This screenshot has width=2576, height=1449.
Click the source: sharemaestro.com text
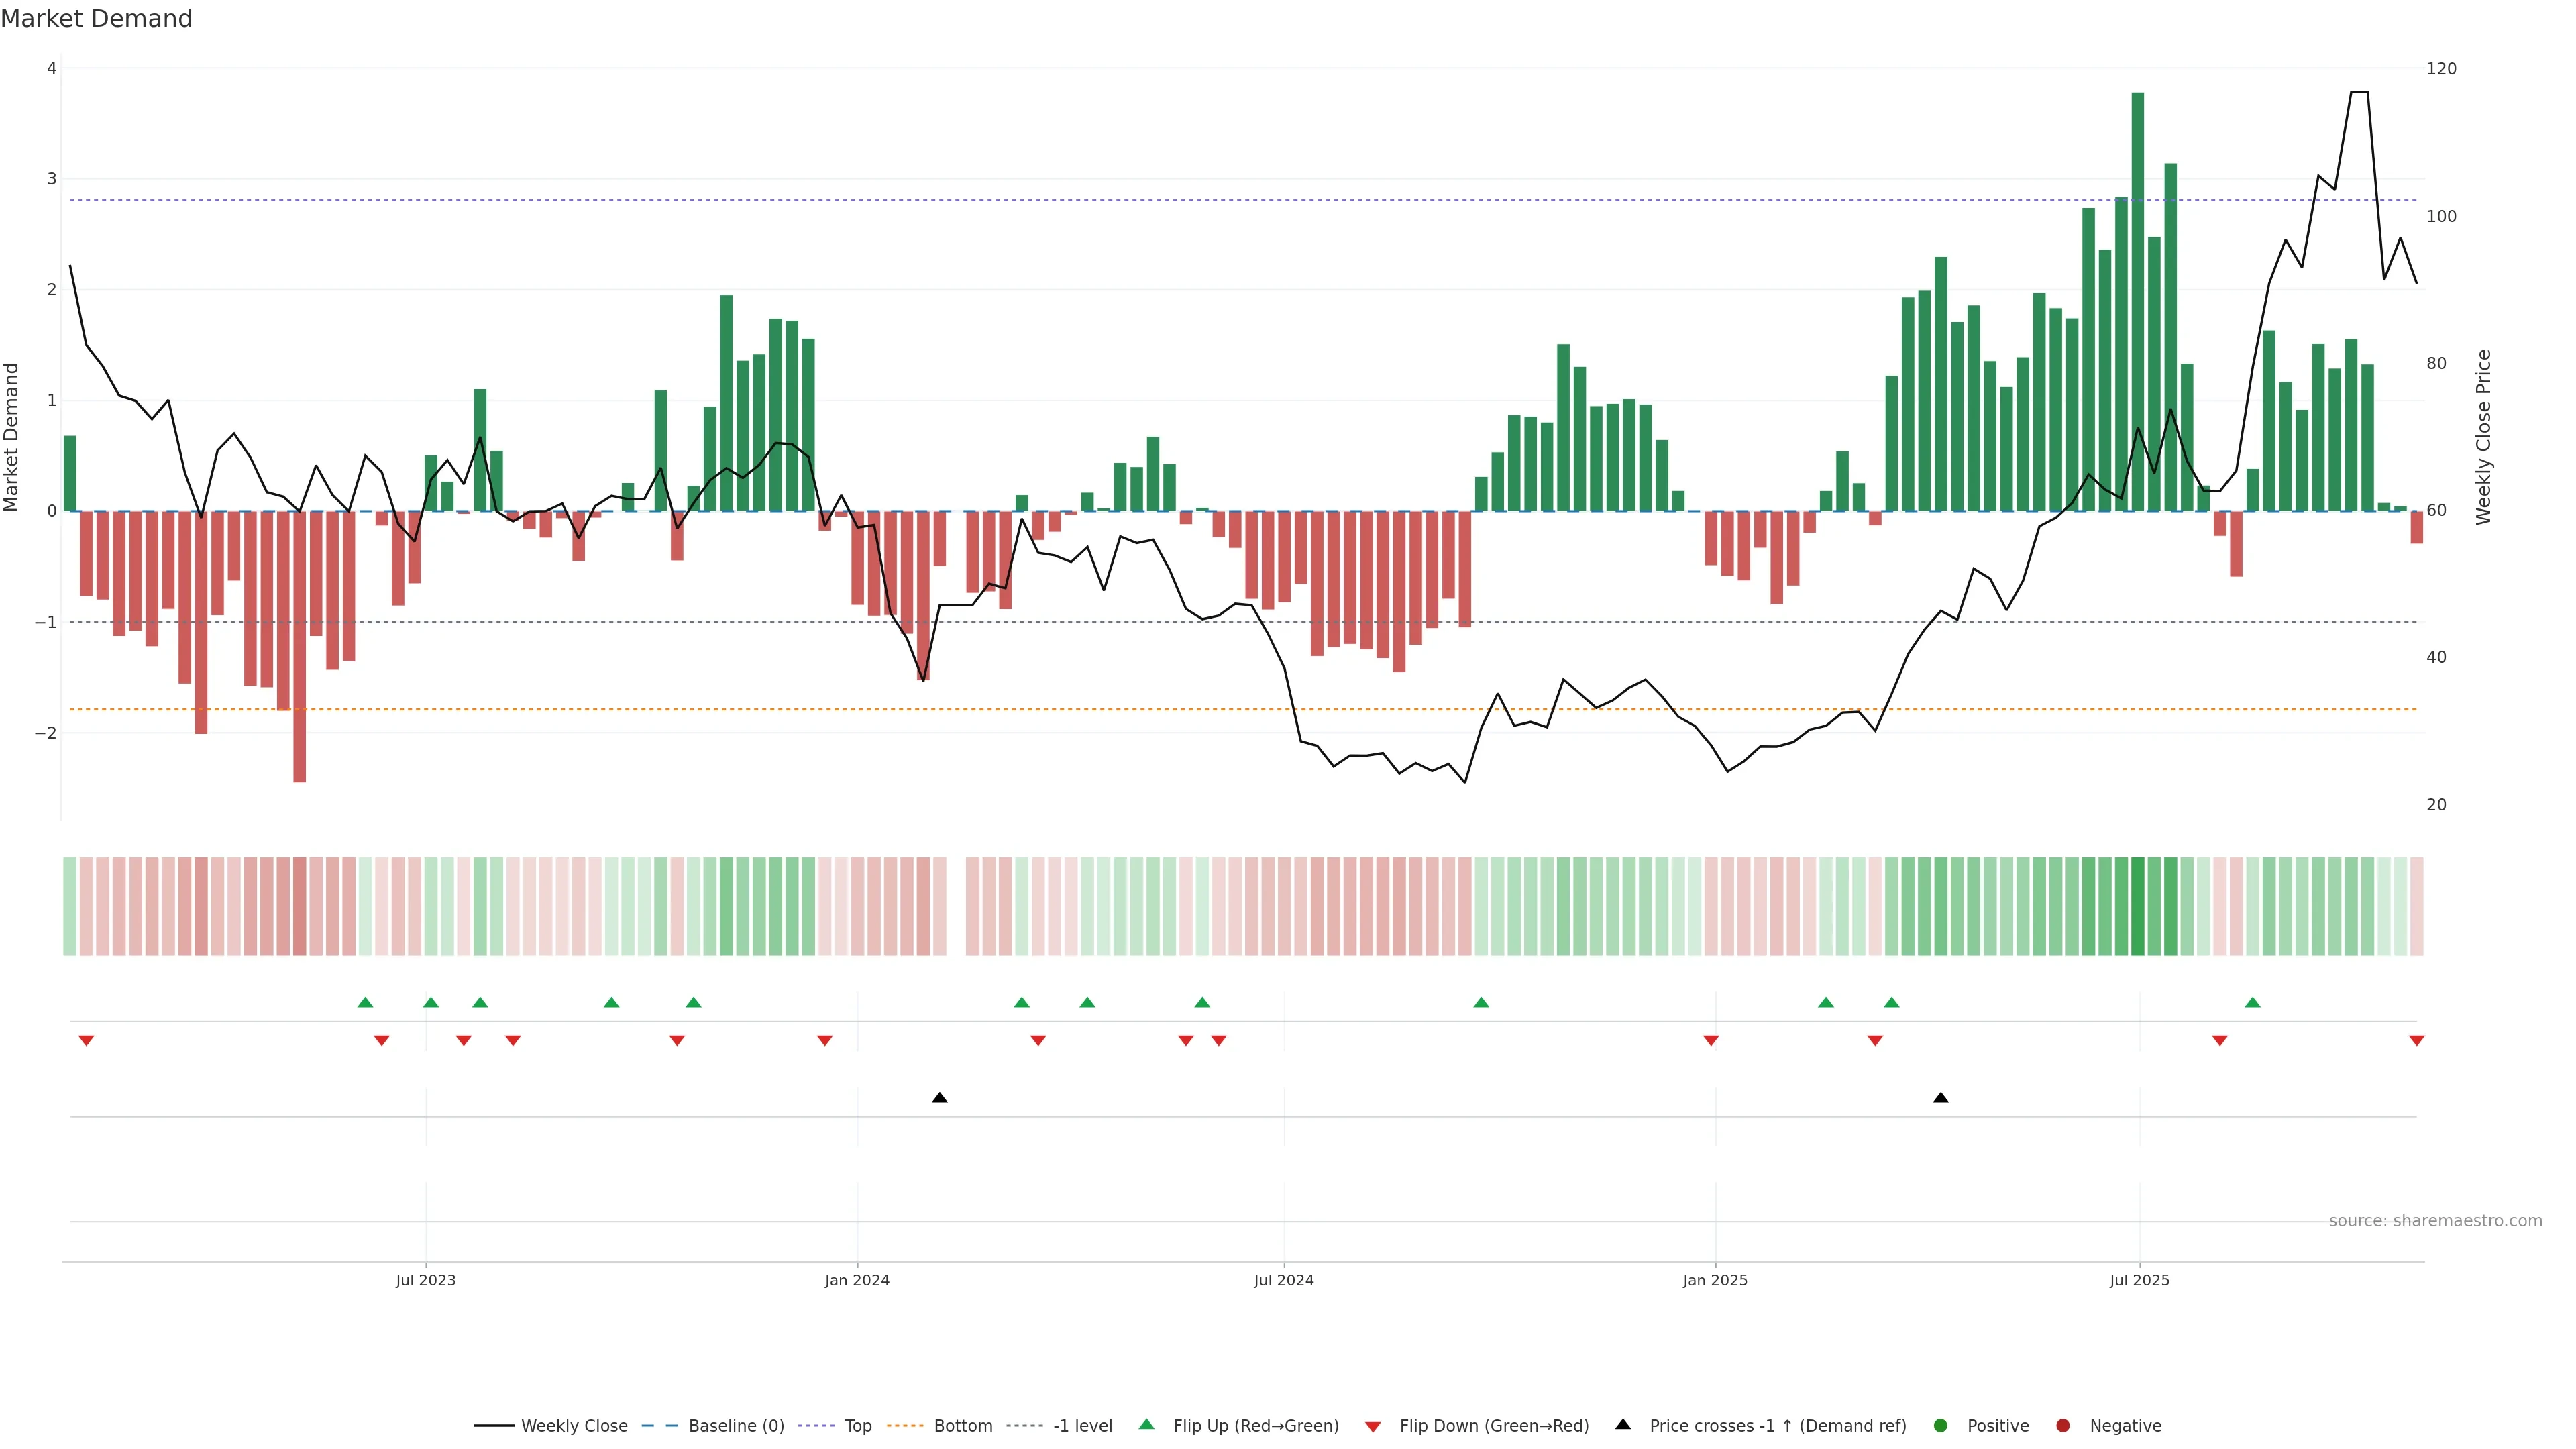point(2435,1220)
